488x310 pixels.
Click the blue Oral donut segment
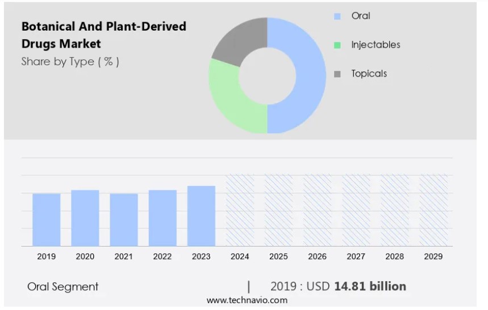click(310, 75)
